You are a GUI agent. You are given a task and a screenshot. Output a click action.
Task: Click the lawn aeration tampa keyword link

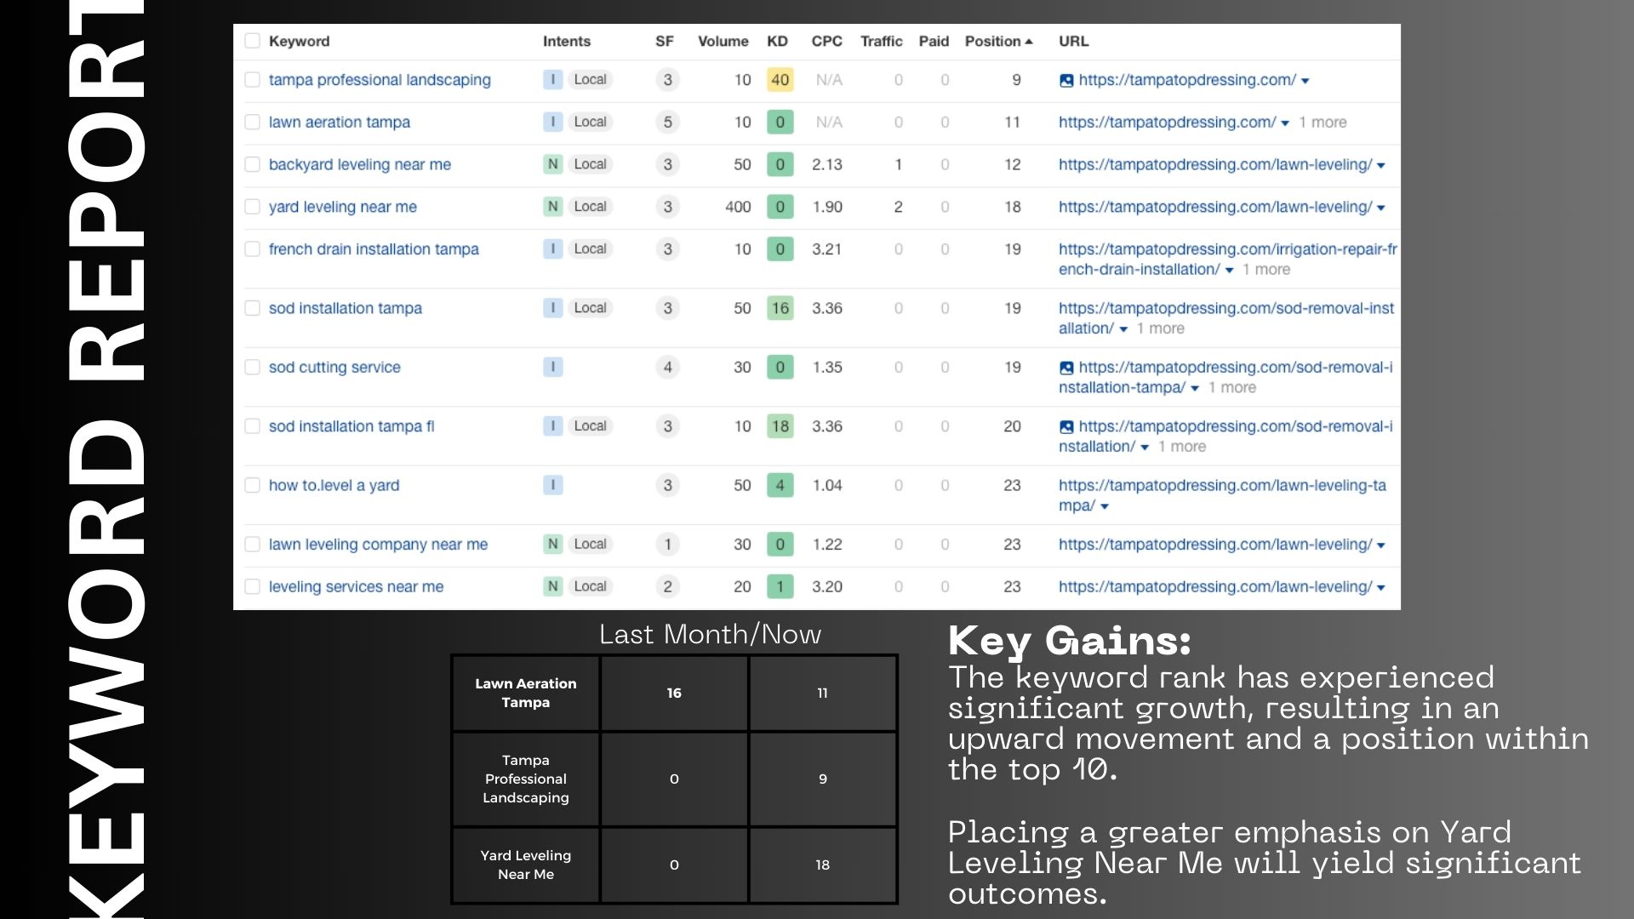tap(338, 122)
